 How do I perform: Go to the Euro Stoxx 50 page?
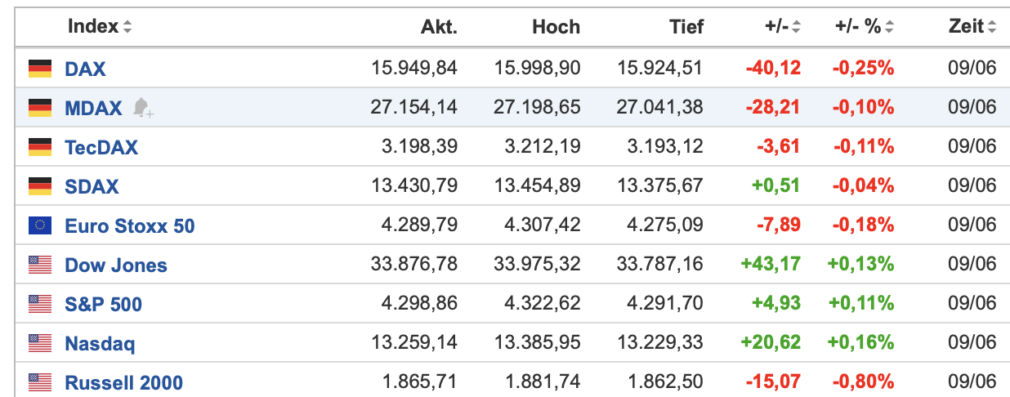[130, 225]
